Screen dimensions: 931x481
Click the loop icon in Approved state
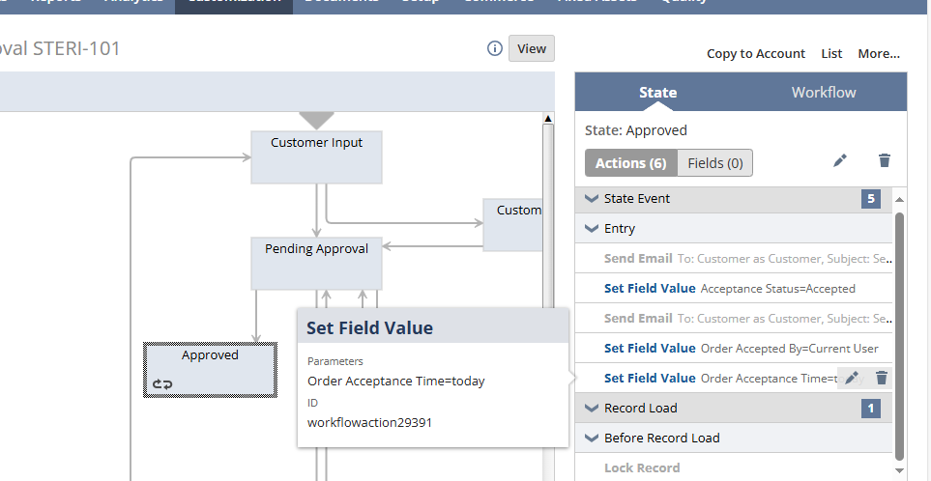pos(162,383)
